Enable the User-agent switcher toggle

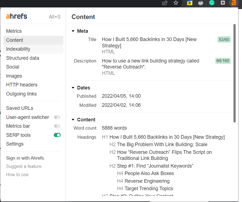click(x=57, y=117)
